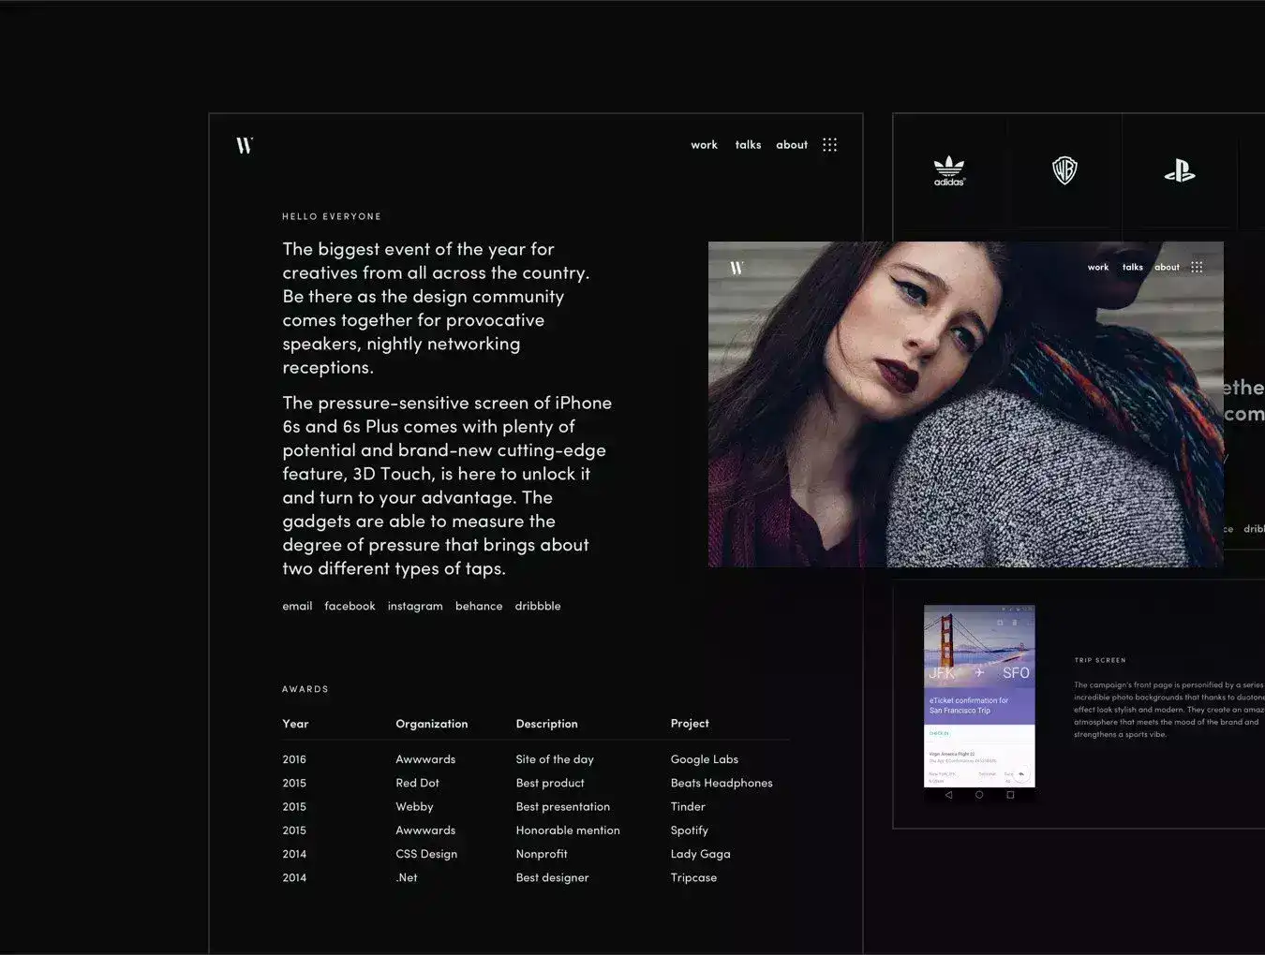Select talks on the portrait photo navigation
The image size is (1265, 955).
(x=1133, y=268)
